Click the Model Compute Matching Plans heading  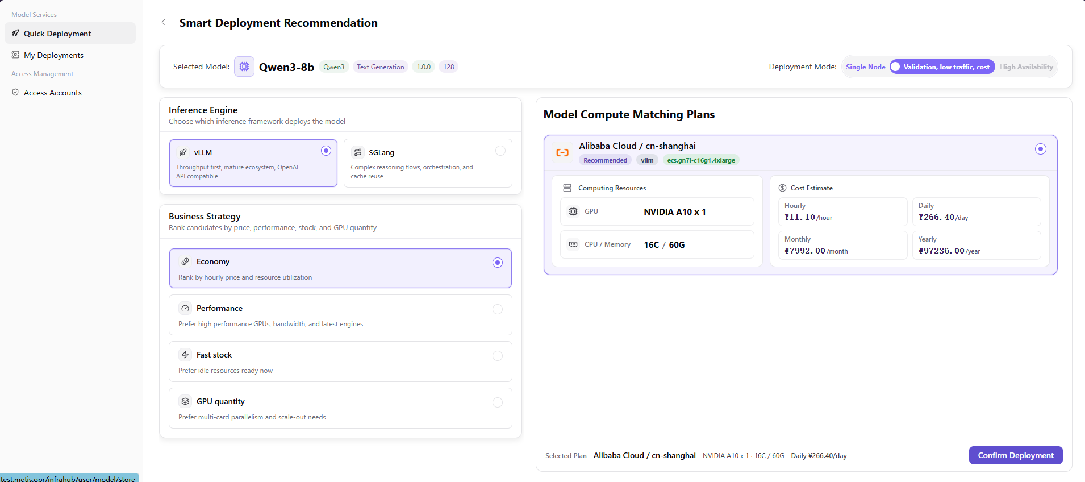[629, 114]
